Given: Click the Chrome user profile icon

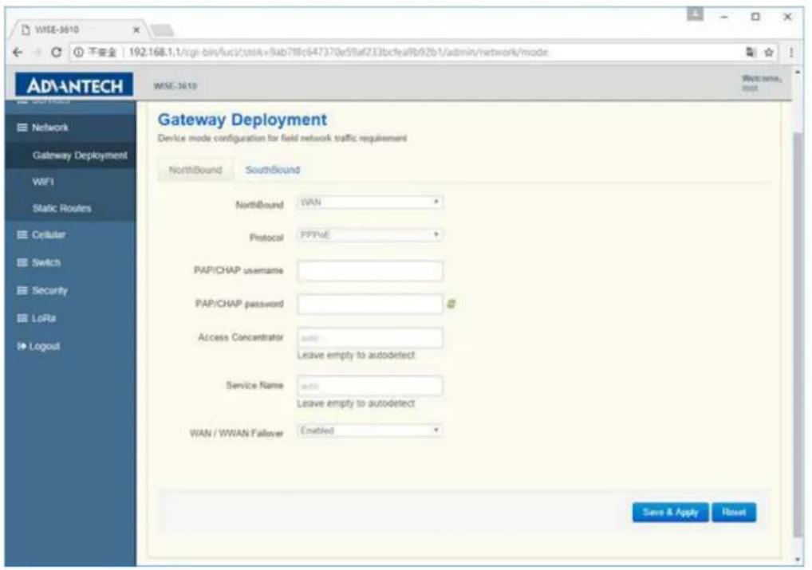Looking at the screenshot, I should [x=695, y=14].
